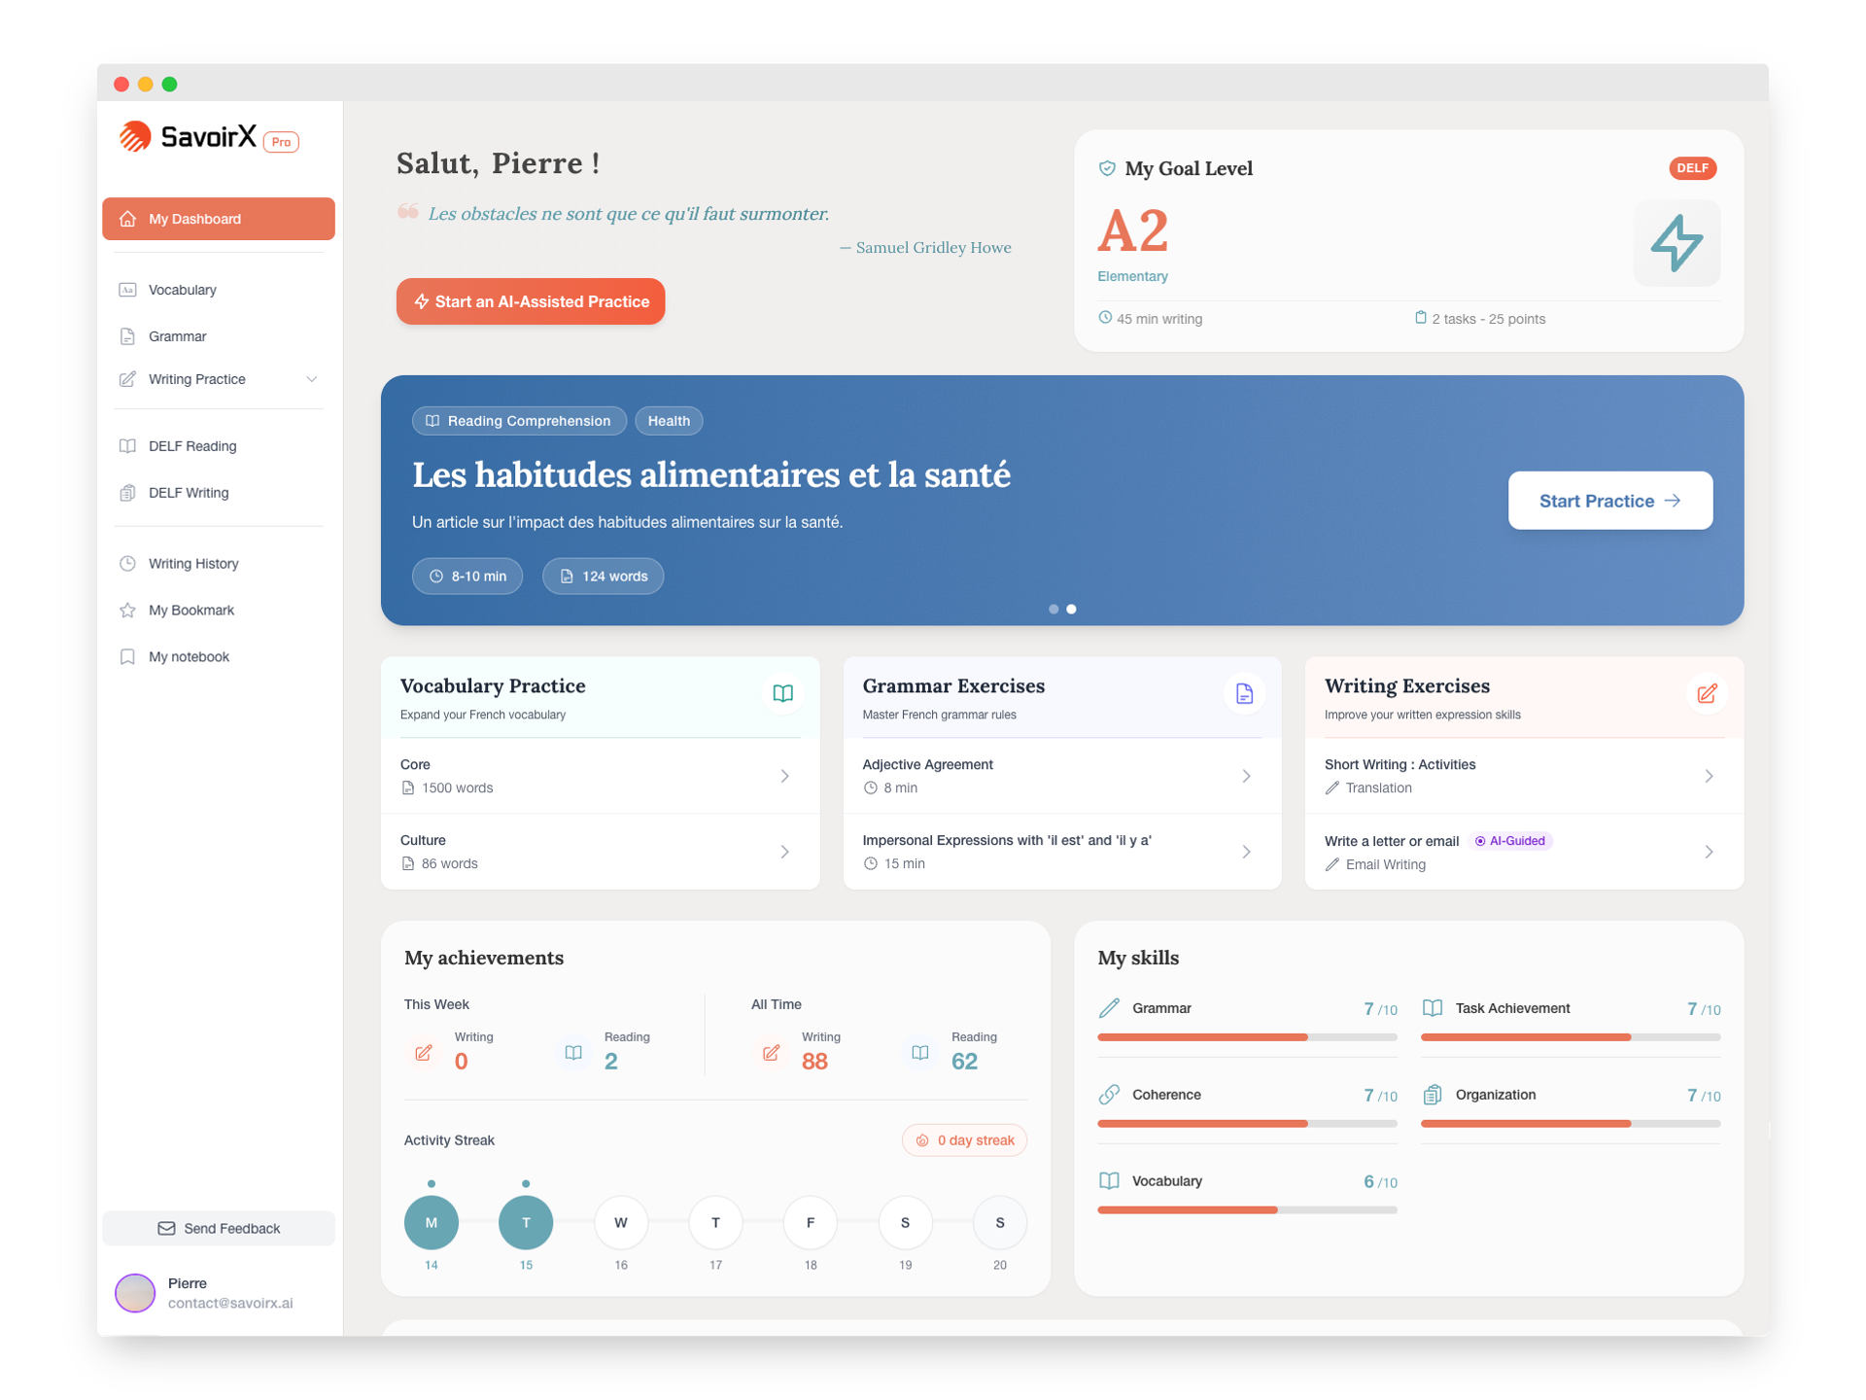Click the My notebook bookmark icon
This screenshot has height=1400, width=1866.
127,657
